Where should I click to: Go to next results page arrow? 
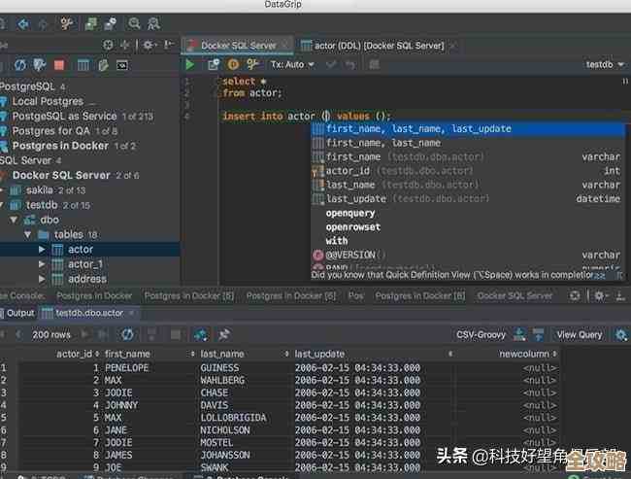pyautogui.click(x=83, y=334)
